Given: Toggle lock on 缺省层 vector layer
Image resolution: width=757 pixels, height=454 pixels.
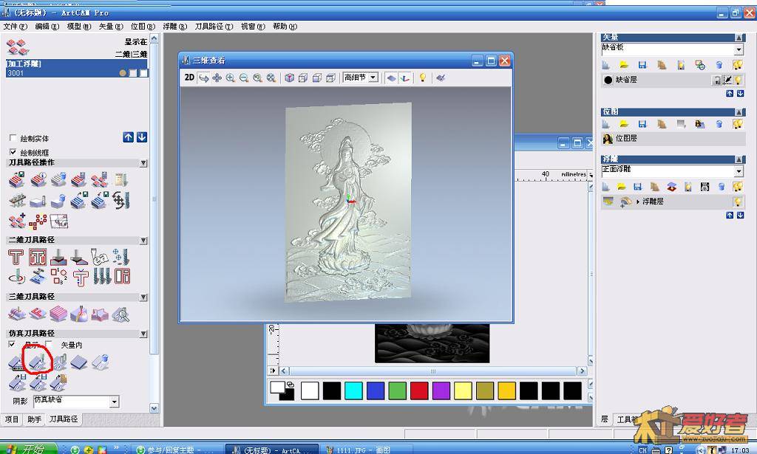Looking at the screenshot, I should tap(717, 80).
